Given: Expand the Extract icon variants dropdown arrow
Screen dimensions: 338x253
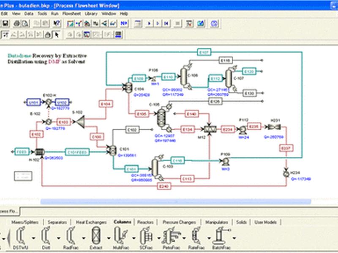Looking at the screenshot, I should [x=109, y=238].
